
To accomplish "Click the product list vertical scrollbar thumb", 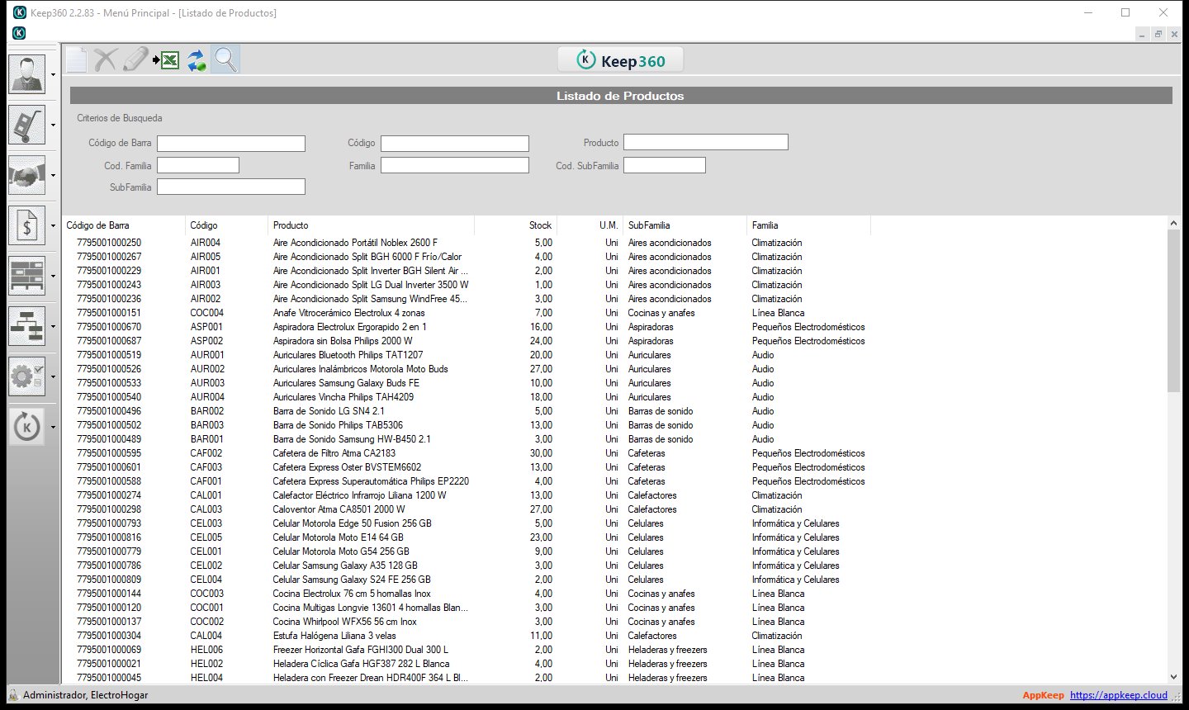I will pyautogui.click(x=1173, y=311).
